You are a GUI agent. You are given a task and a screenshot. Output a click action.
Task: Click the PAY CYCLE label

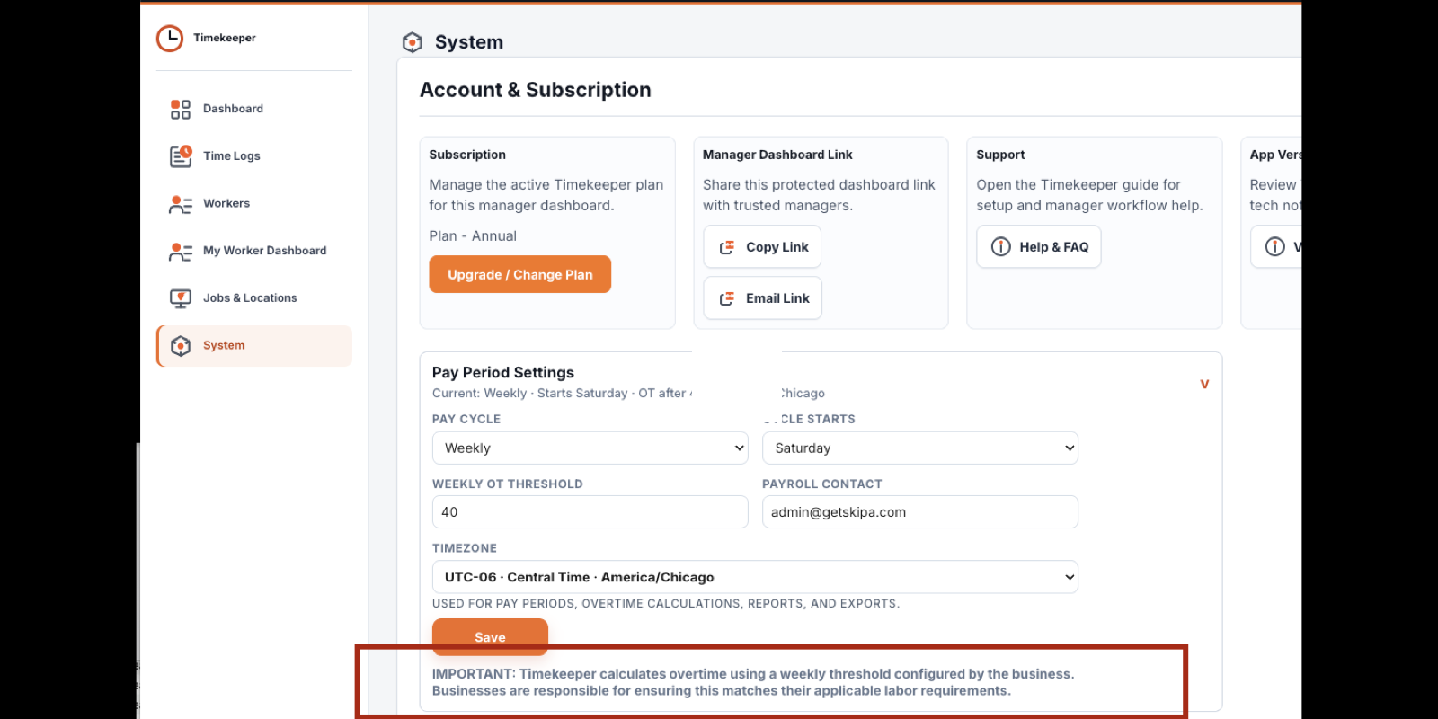click(466, 419)
